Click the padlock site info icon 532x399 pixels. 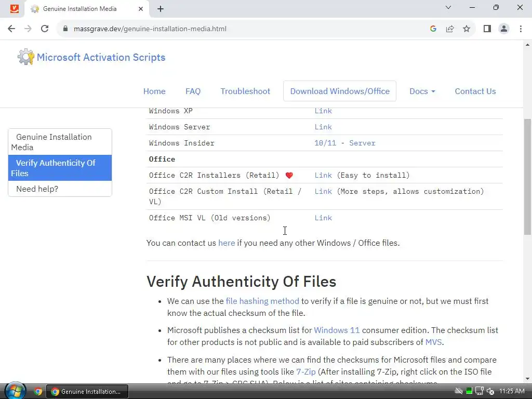pyautogui.click(x=65, y=29)
